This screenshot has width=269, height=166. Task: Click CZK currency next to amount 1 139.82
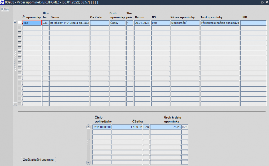coord(146,127)
